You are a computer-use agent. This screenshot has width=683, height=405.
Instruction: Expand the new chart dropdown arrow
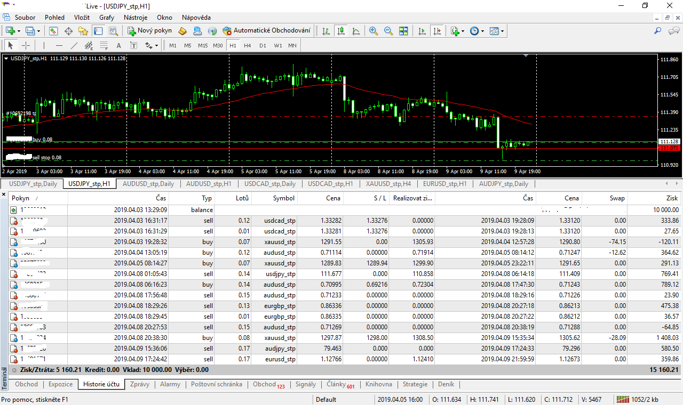pyautogui.click(x=18, y=31)
